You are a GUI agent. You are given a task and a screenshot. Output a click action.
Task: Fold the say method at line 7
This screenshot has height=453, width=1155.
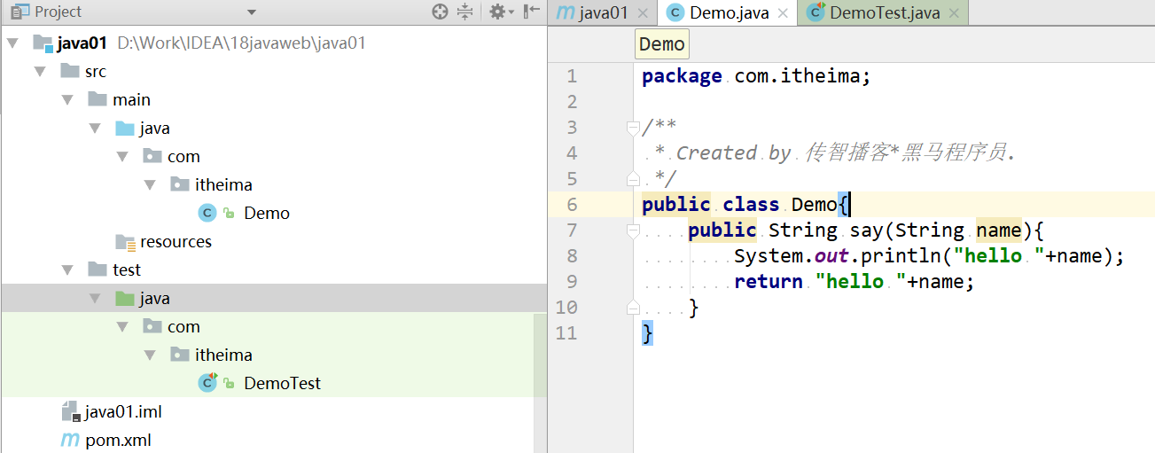pyautogui.click(x=632, y=230)
